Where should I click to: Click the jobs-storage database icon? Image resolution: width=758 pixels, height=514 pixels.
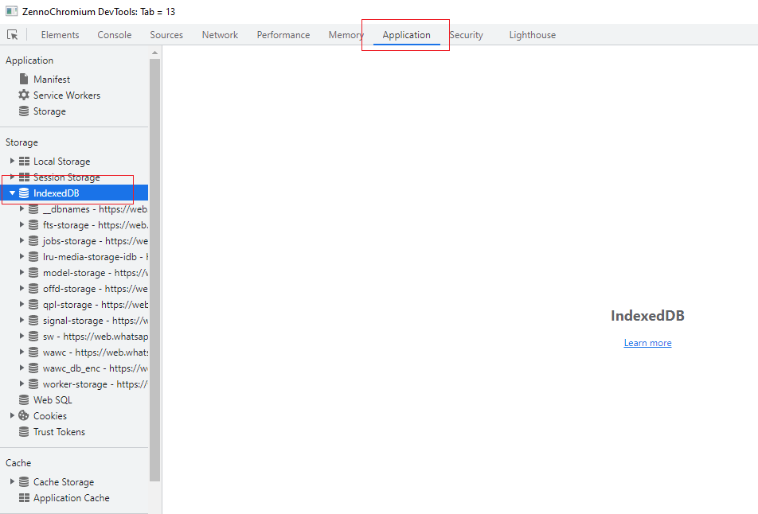click(33, 240)
